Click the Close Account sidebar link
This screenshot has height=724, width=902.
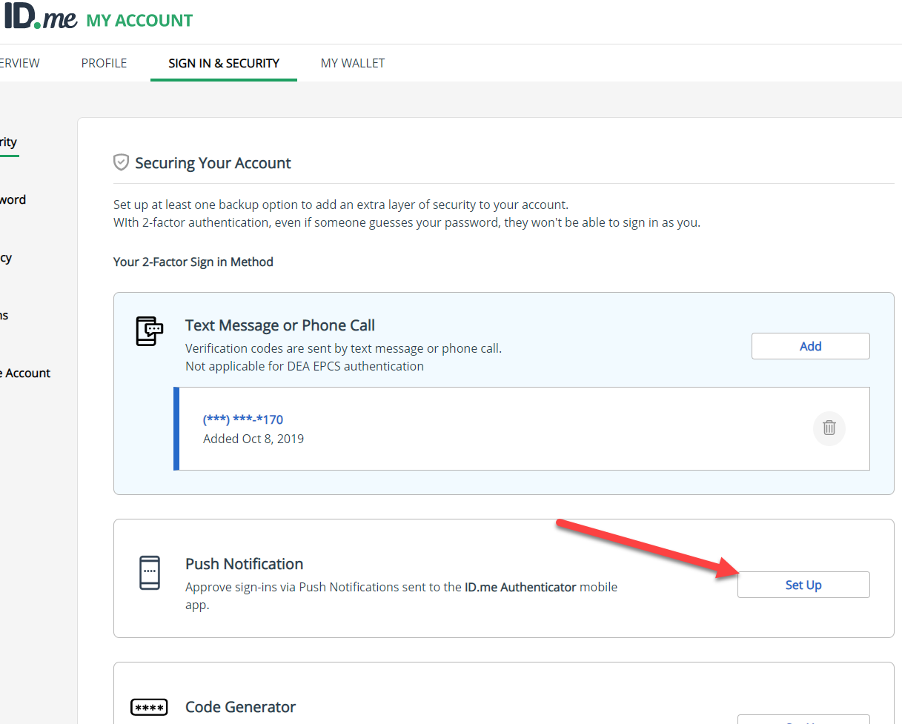[x=25, y=373]
